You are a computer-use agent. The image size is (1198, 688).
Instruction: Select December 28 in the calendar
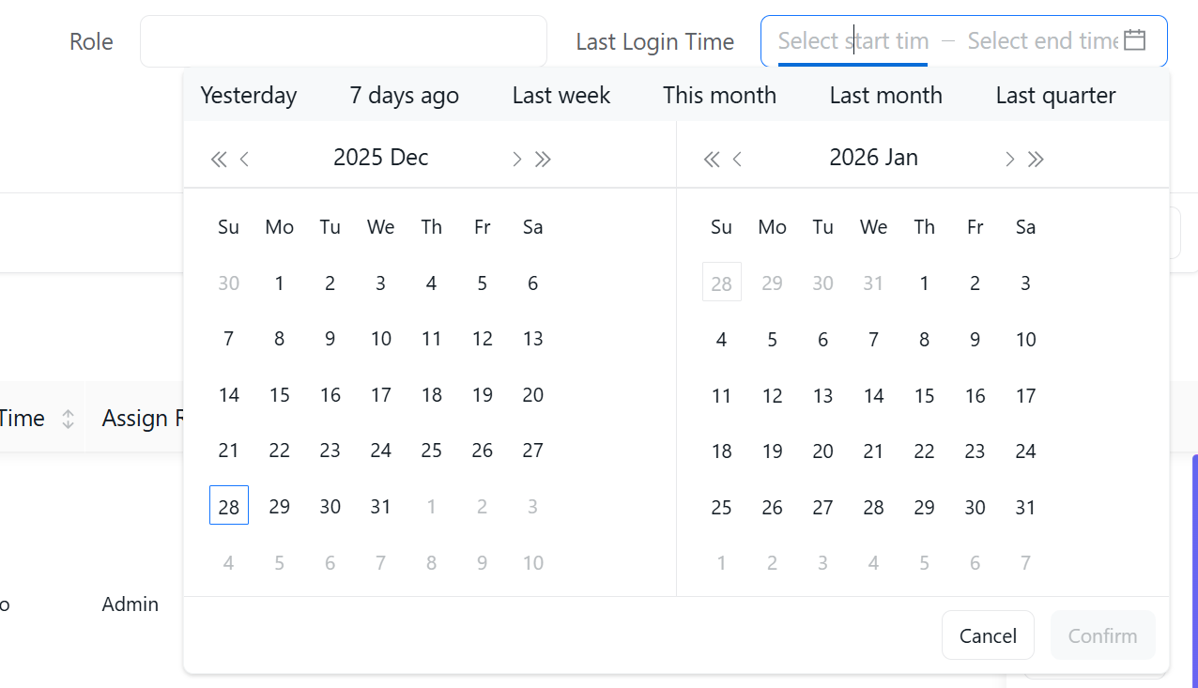click(229, 506)
